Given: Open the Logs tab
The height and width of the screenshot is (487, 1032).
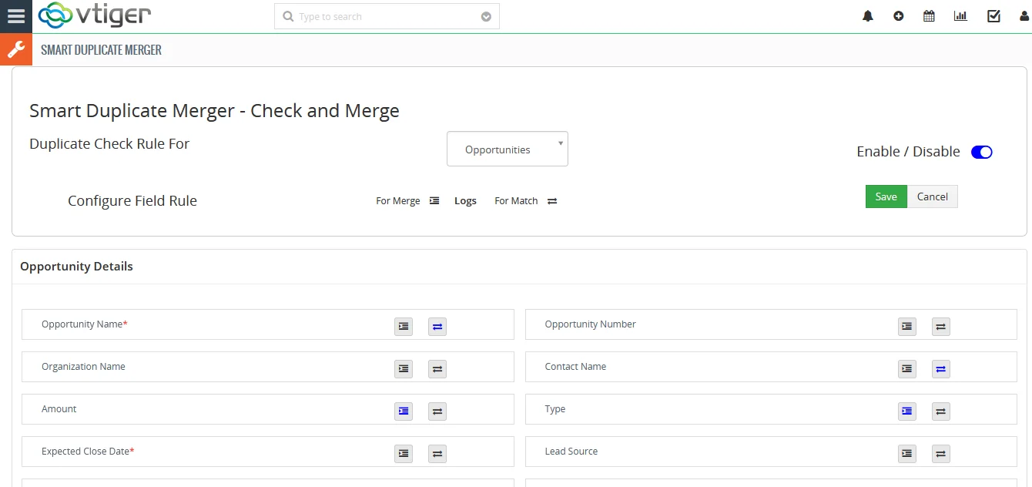Looking at the screenshot, I should (465, 201).
